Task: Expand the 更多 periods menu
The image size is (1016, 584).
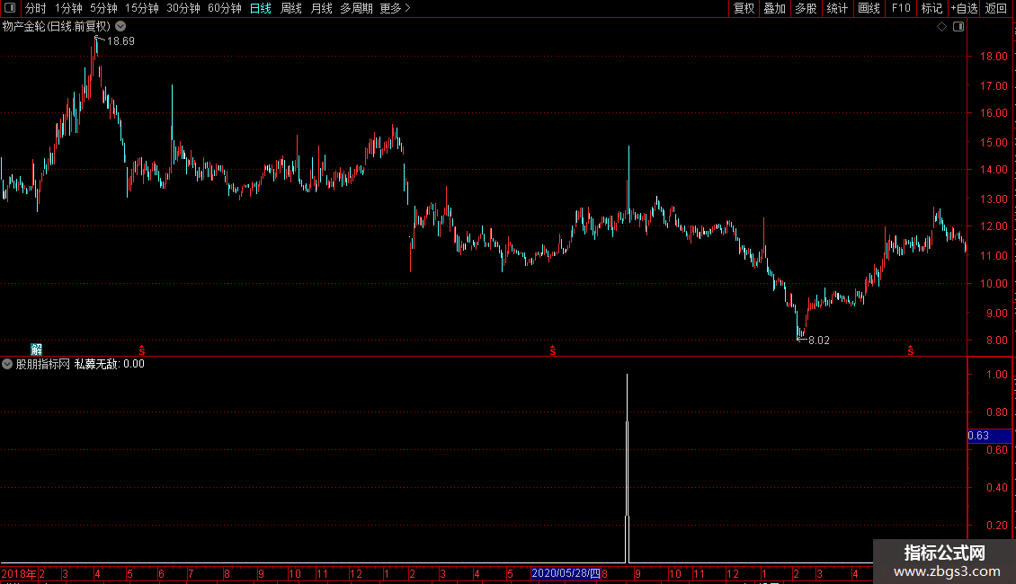Action: point(395,8)
